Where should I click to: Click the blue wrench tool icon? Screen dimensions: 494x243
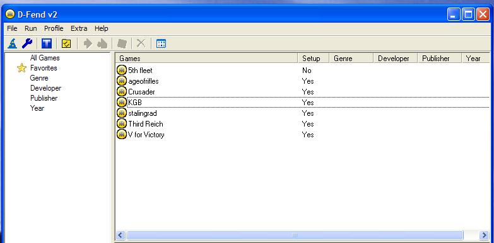point(27,43)
